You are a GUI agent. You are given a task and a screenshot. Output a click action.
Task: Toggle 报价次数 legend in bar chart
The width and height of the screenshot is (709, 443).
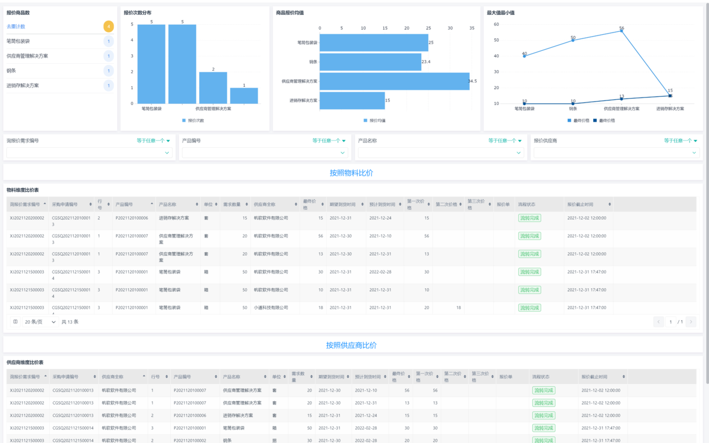193,120
